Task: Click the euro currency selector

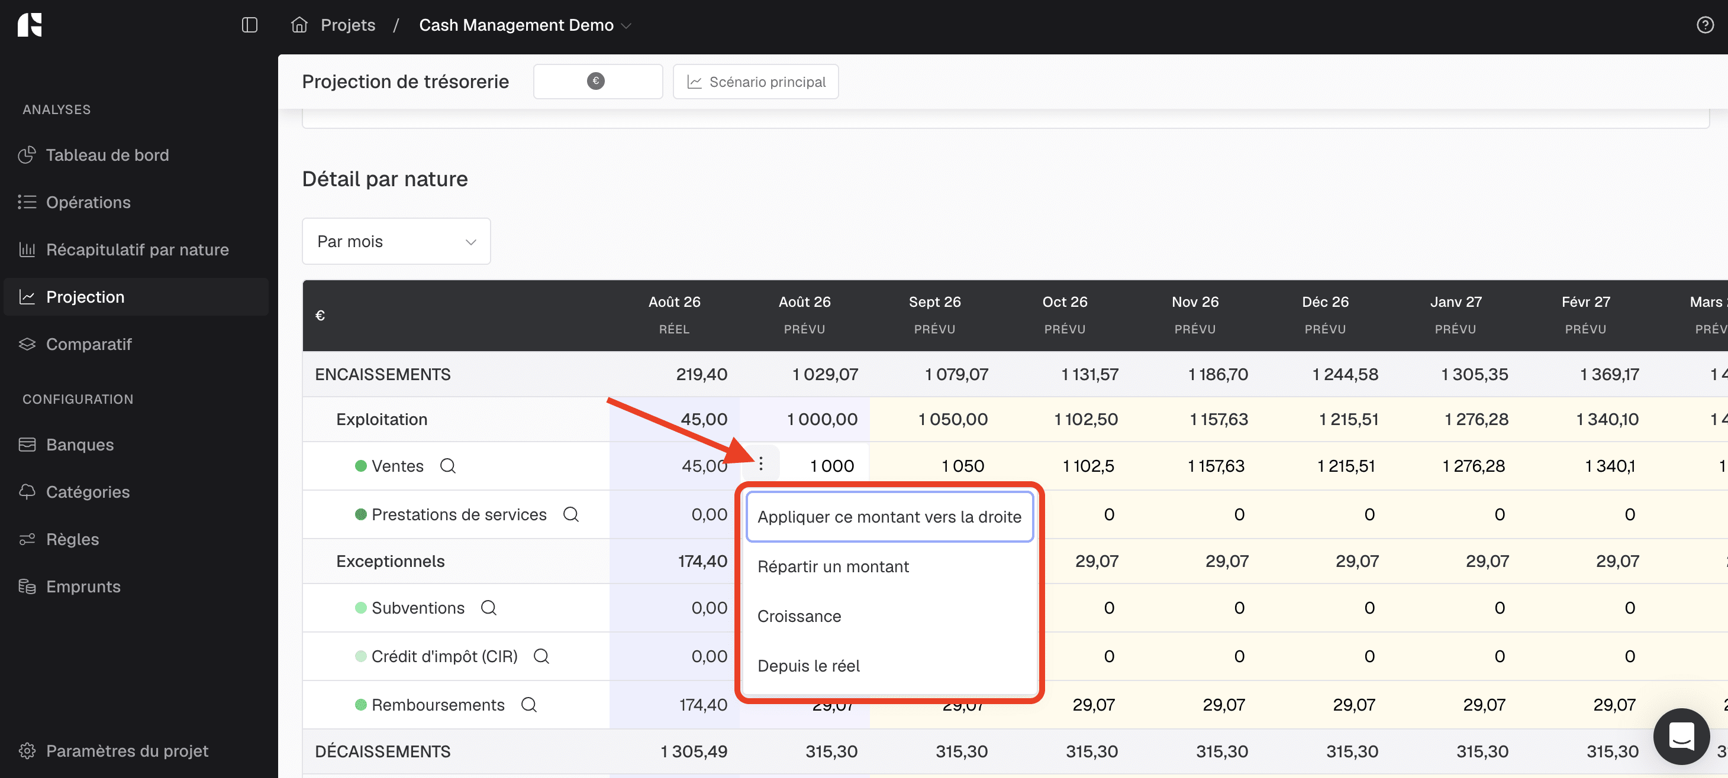Action: point(598,81)
